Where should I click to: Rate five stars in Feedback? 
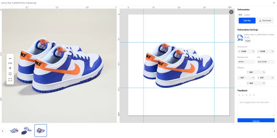pyautogui.click(x=254, y=95)
